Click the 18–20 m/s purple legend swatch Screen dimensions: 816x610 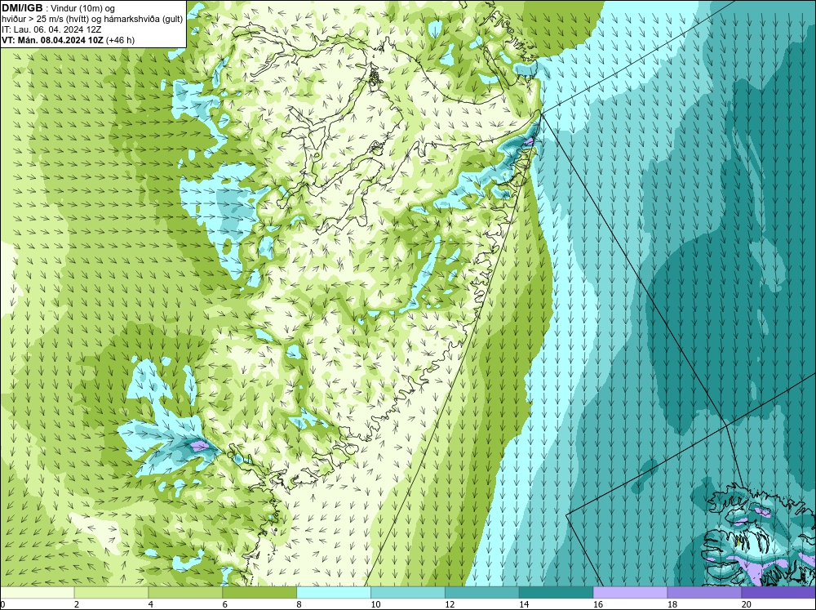click(x=704, y=593)
